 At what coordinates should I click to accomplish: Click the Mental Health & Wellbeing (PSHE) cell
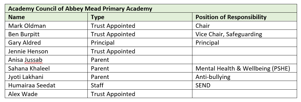pos(245,68)
